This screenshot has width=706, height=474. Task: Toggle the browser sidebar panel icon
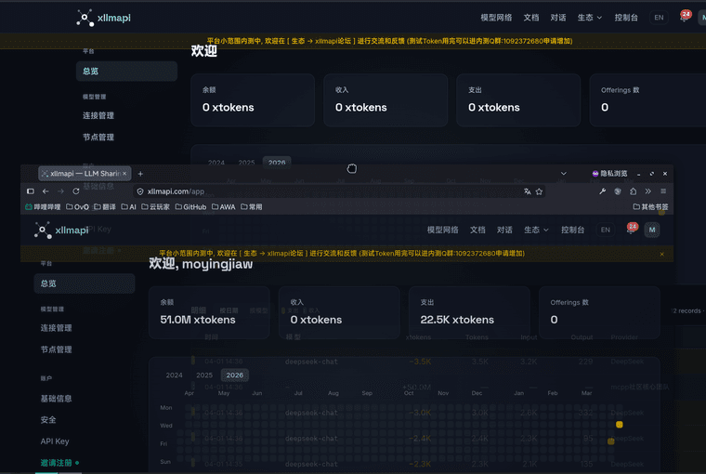pos(31,191)
